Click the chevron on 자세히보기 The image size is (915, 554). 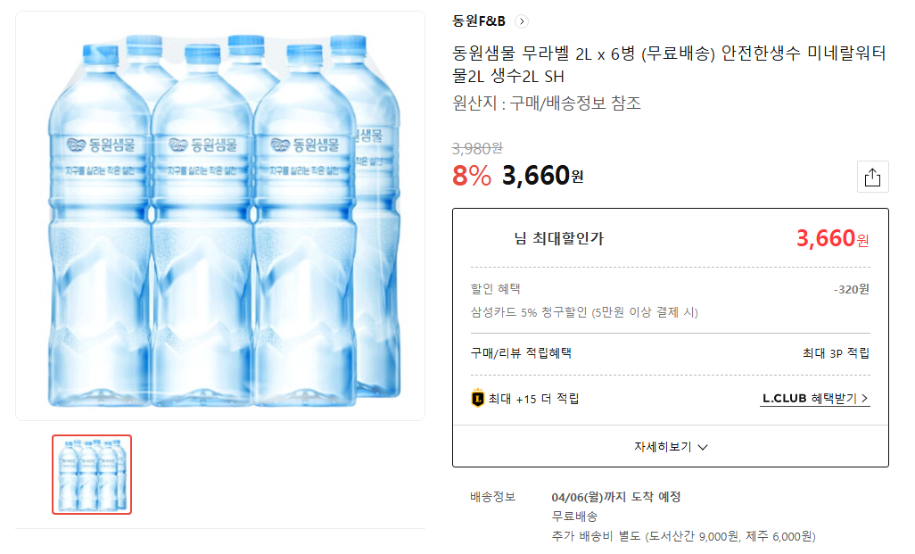(704, 446)
